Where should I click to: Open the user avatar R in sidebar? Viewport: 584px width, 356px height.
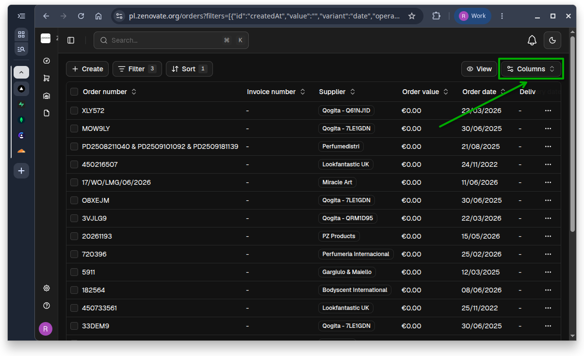46,328
